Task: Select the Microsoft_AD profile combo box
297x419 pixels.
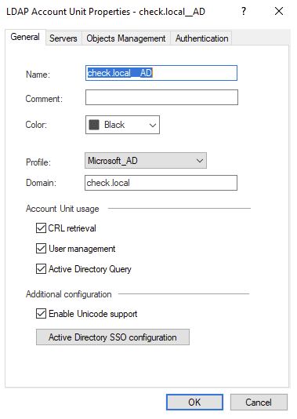Action: [146, 161]
